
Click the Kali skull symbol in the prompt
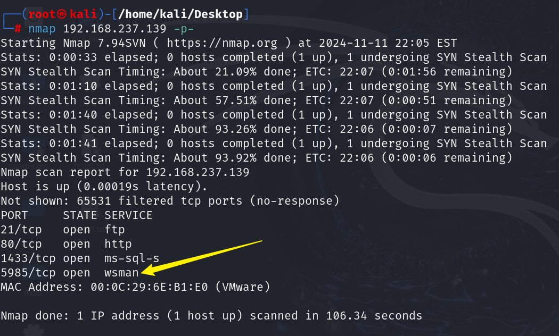coord(62,14)
